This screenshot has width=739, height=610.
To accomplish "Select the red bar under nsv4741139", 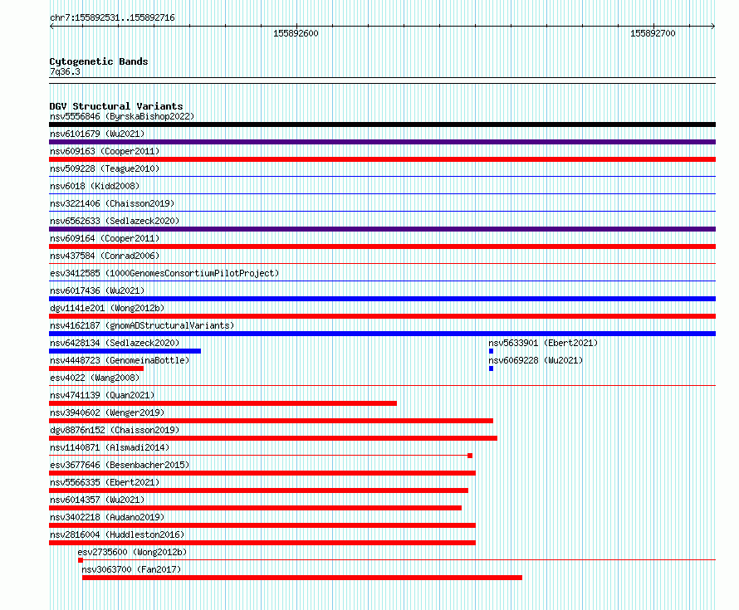I will pyautogui.click(x=223, y=403).
